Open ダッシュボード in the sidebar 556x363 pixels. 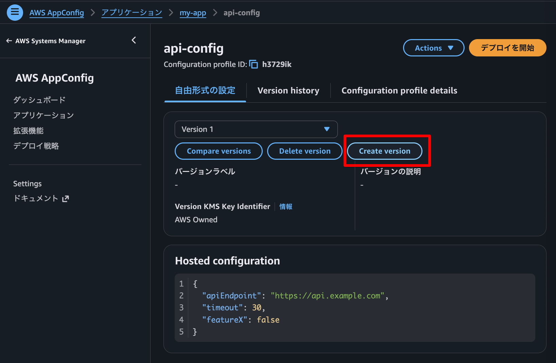pyautogui.click(x=39, y=100)
